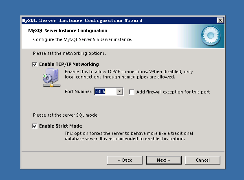The image size is (244, 180).
Task: Toggle the Enable Strict Mode checkbox
Action: click(35, 126)
